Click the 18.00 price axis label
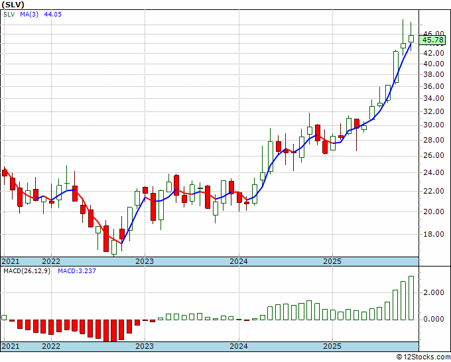Image resolution: width=451 pixels, height=362 pixels. 434,234
